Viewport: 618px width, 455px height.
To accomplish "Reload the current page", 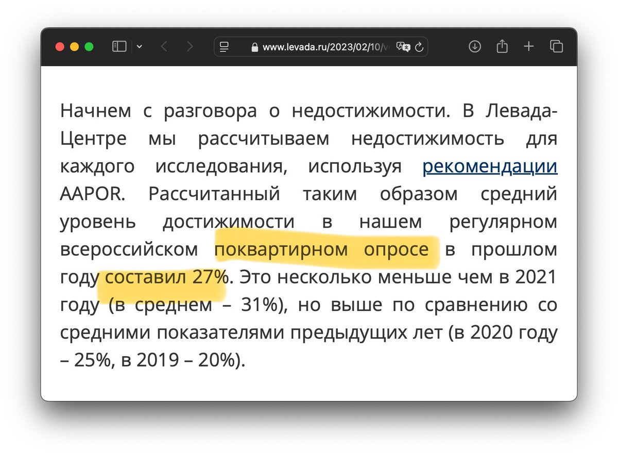I will click(419, 47).
